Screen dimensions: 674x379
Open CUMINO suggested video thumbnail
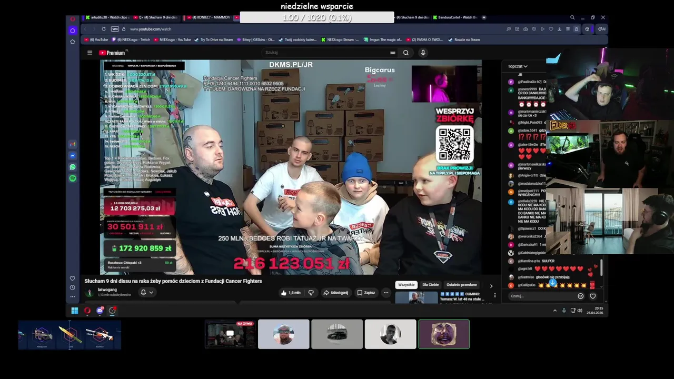417,297
